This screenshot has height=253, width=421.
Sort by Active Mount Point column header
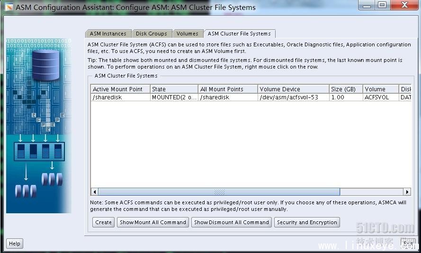[120, 89]
